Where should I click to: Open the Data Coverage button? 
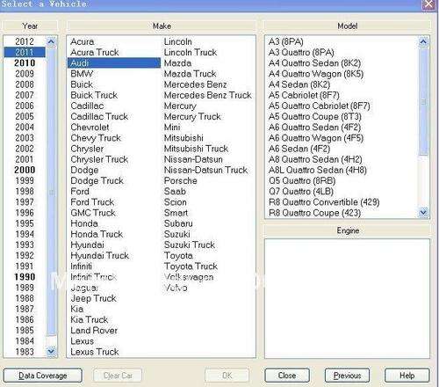click(43, 376)
